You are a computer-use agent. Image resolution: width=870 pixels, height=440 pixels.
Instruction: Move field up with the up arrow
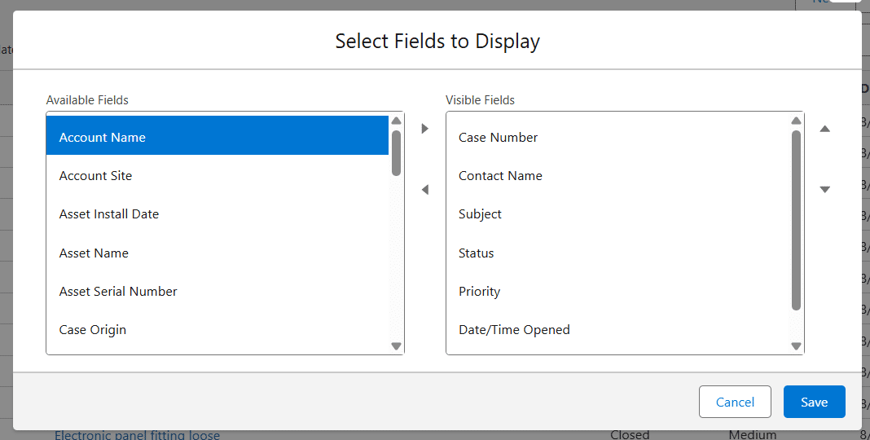point(824,129)
